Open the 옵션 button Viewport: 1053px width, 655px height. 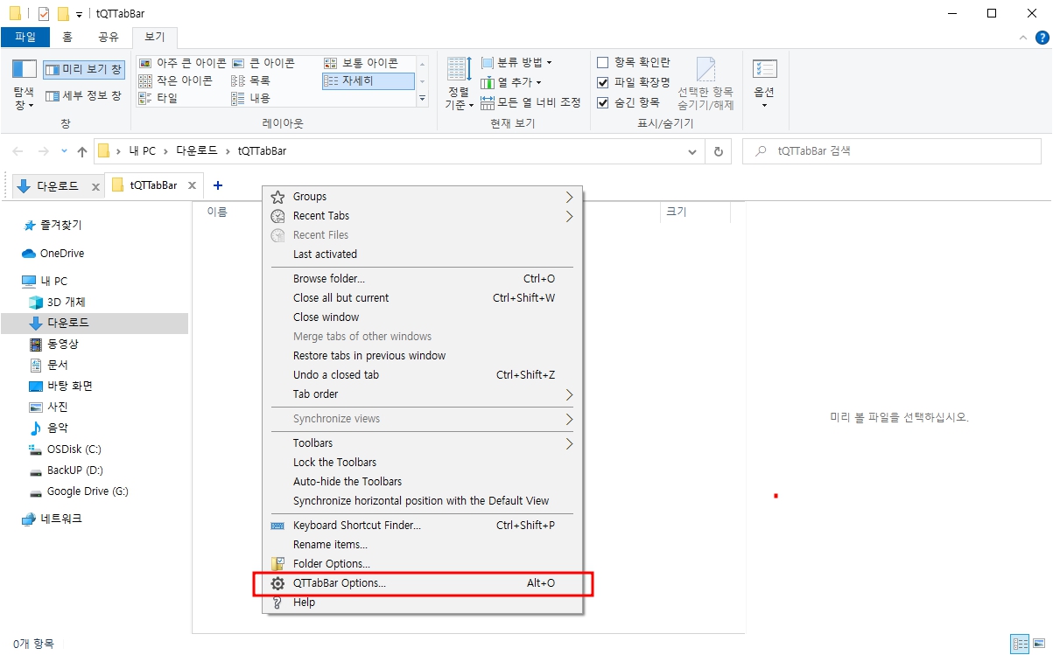pos(764,84)
